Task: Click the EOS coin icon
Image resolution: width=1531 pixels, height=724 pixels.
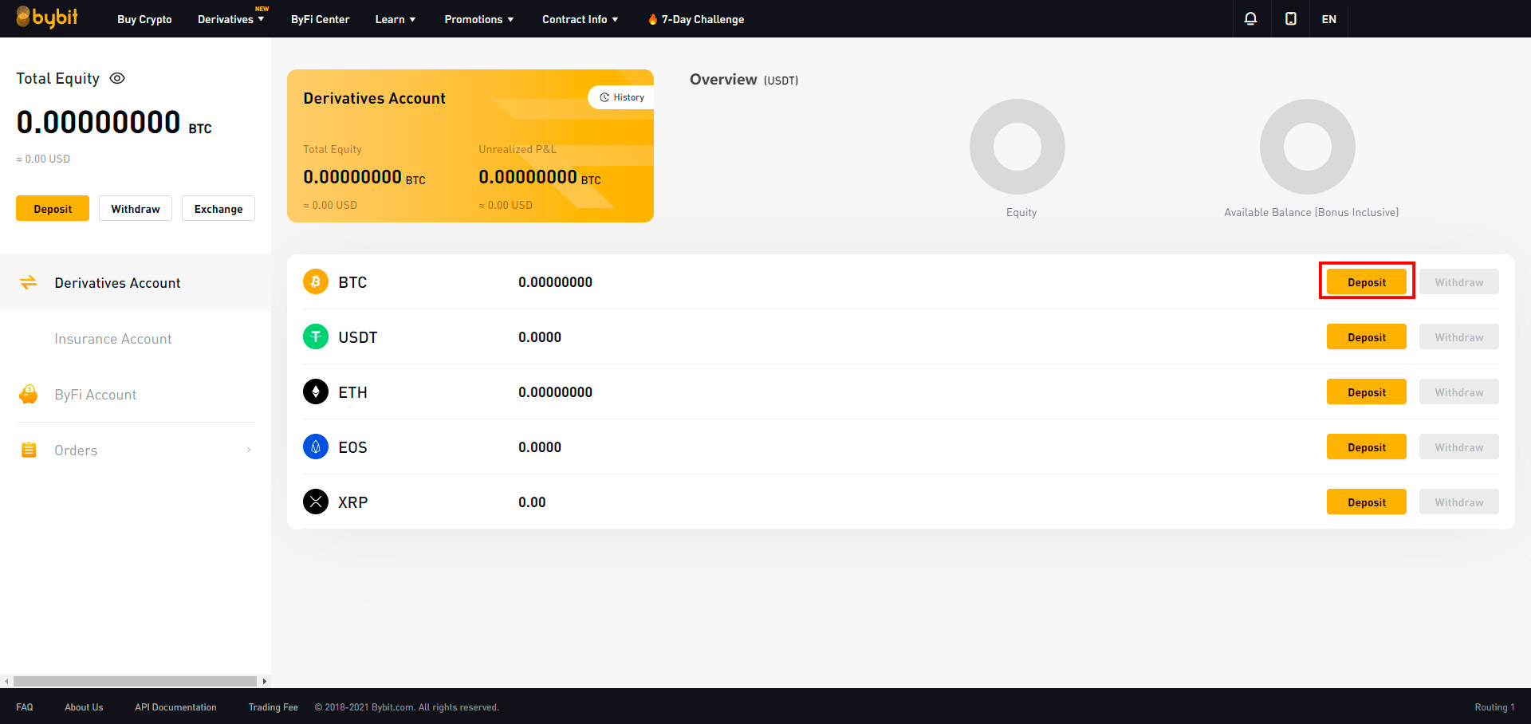Action: [316, 447]
